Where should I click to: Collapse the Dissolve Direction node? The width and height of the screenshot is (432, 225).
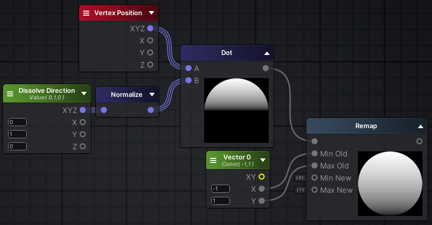click(84, 93)
